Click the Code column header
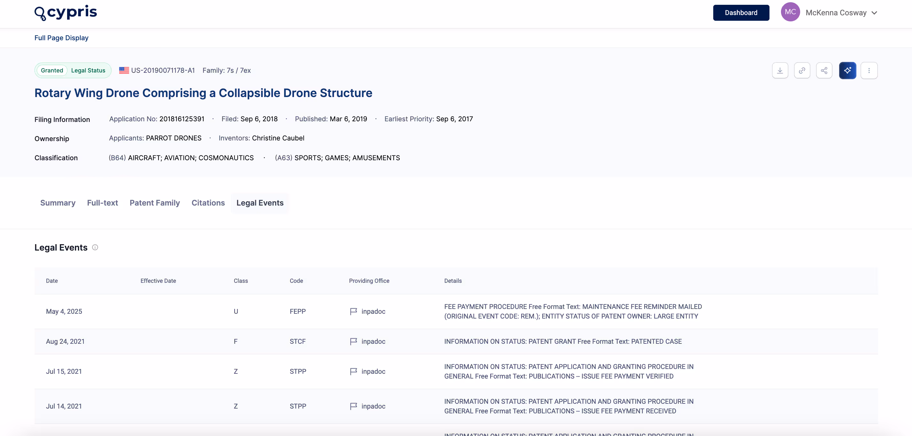Screen dimensions: 912x436 pyautogui.click(x=296, y=281)
